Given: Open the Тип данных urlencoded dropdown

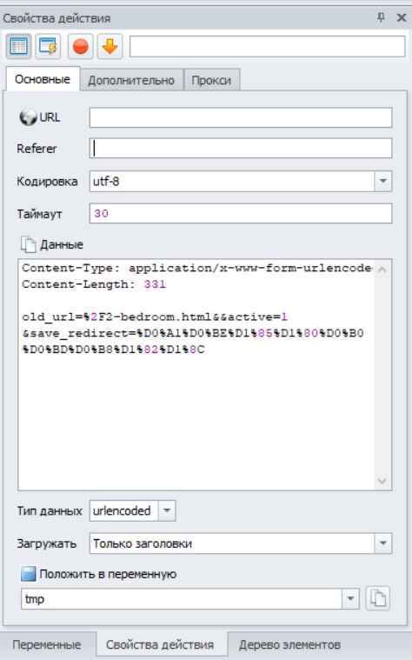Looking at the screenshot, I should (167, 510).
